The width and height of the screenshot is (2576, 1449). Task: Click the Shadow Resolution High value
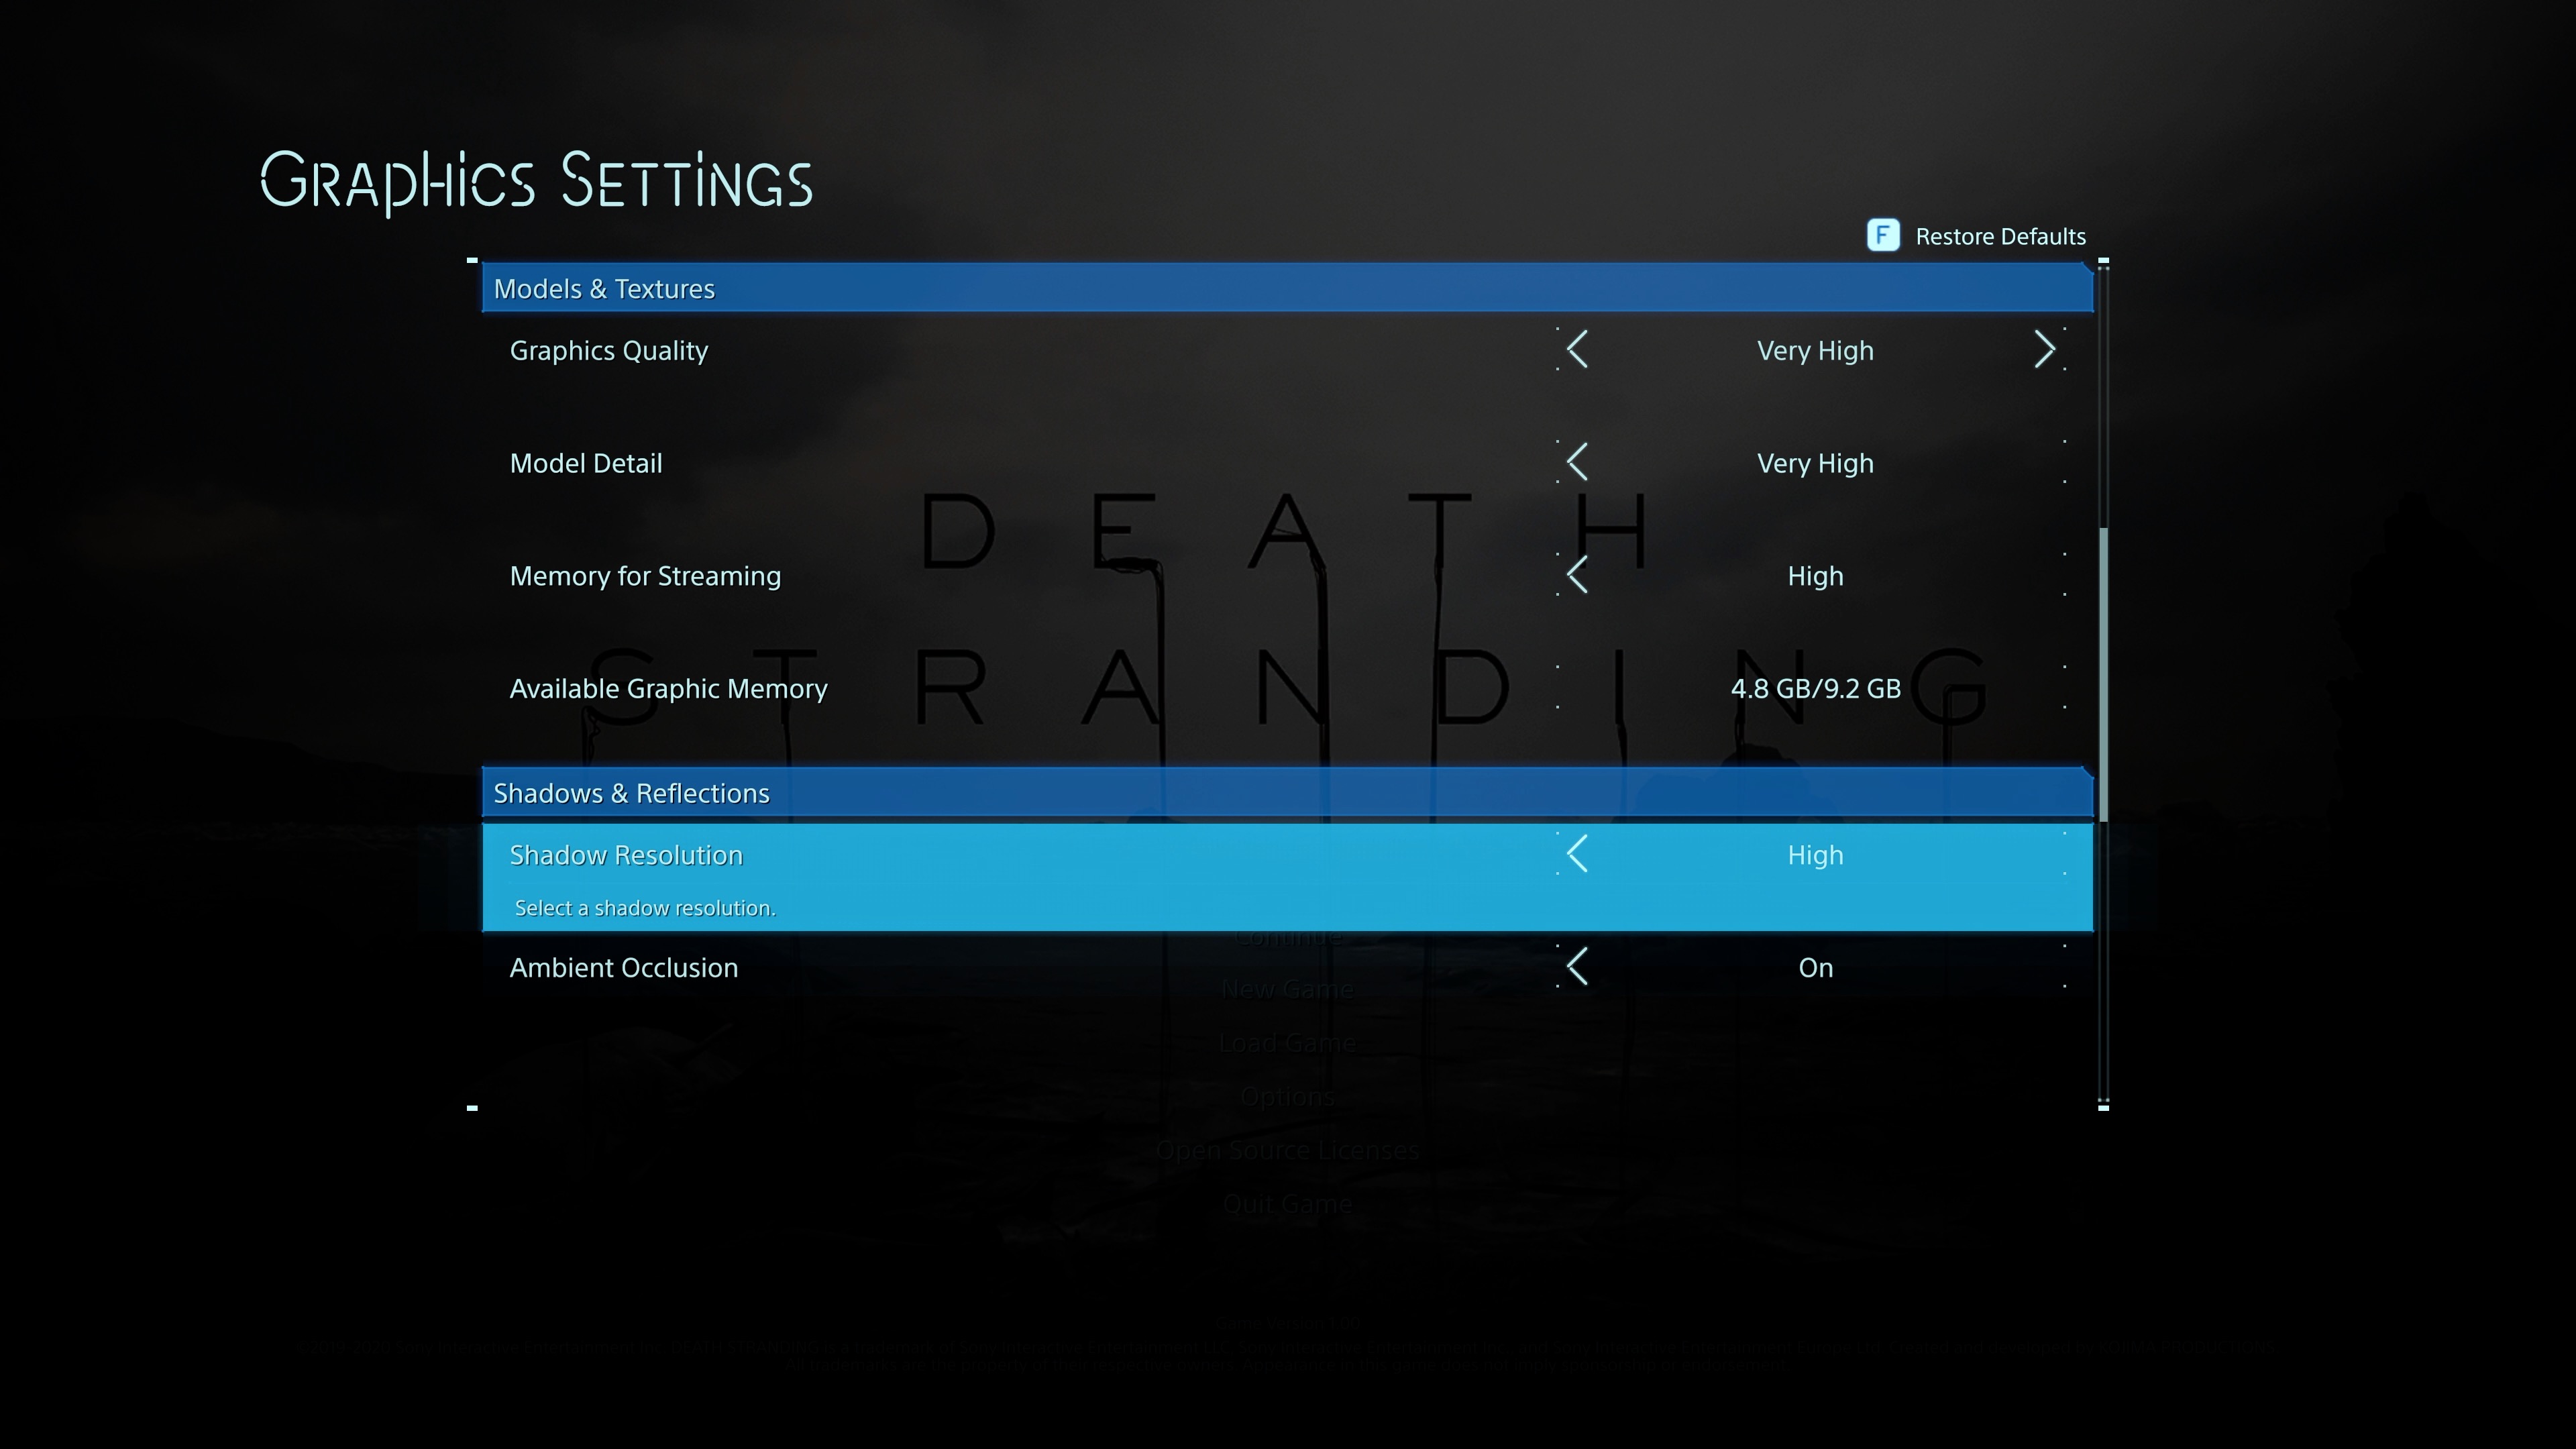[x=1815, y=855]
